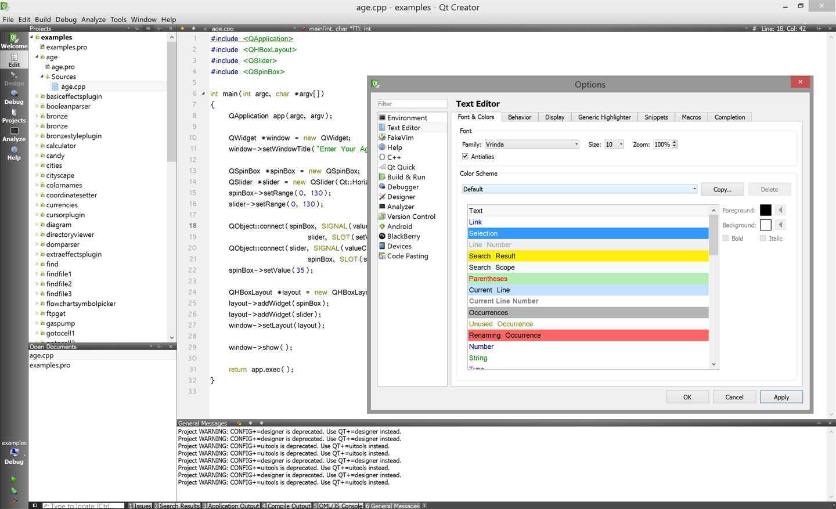This screenshot has width=836, height=509.
Task: Click the OK button in Options
Action: coord(687,397)
